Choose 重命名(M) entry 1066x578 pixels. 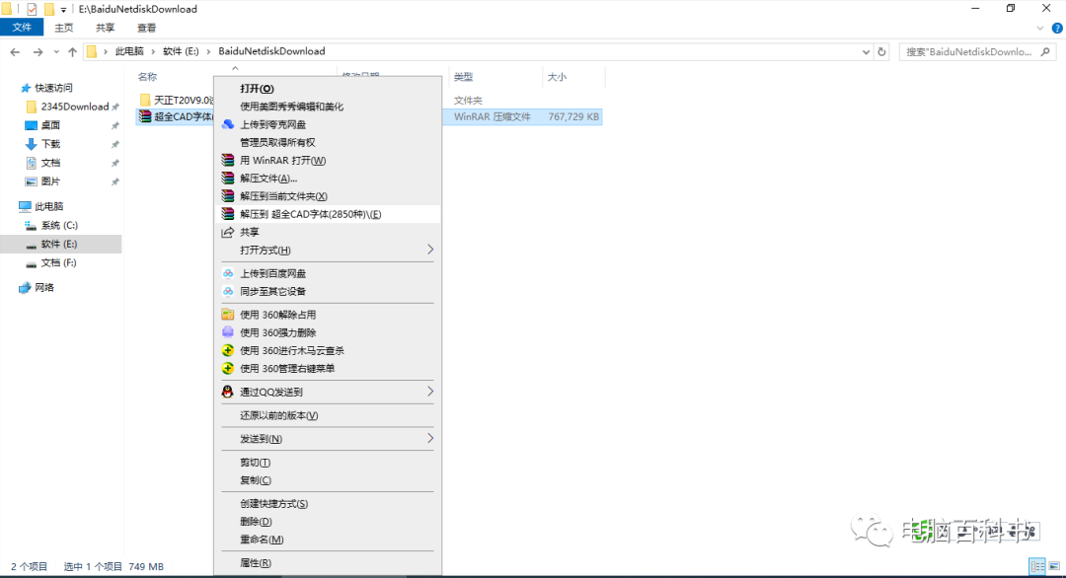pos(328,540)
